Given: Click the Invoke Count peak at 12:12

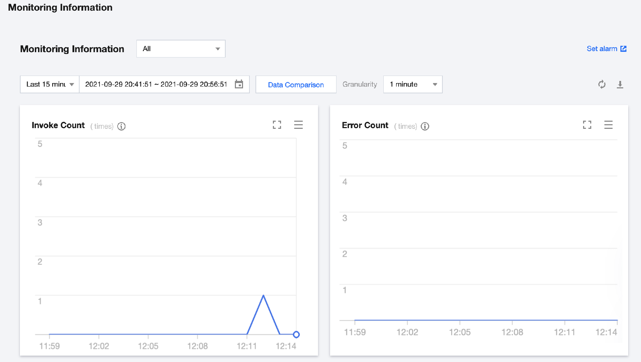Looking at the screenshot, I should point(263,295).
